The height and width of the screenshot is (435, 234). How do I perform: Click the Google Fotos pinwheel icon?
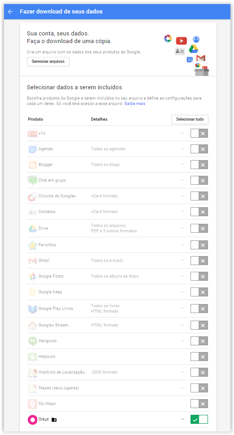point(32,277)
